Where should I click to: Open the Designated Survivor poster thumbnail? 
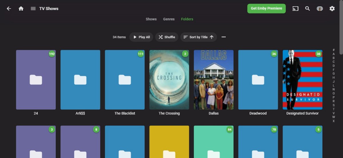tap(302, 80)
